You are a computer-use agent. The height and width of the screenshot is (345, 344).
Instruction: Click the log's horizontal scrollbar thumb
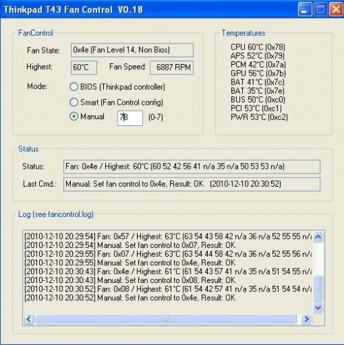point(166,319)
